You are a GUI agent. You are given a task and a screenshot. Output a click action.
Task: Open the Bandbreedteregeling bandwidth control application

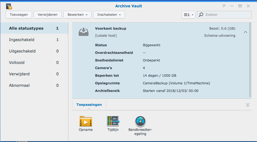click(140, 126)
